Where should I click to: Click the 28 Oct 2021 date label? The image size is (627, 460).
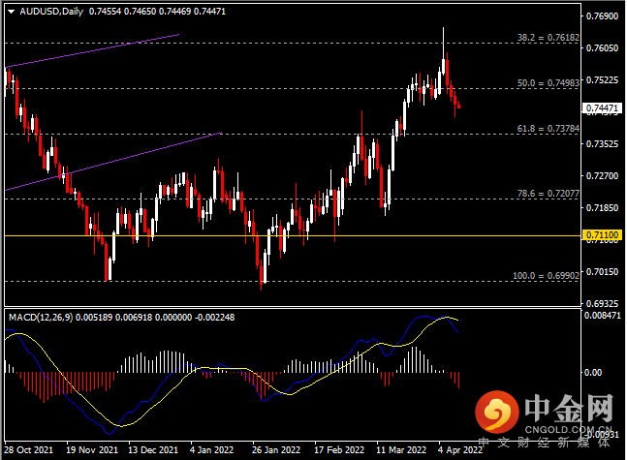[28, 450]
